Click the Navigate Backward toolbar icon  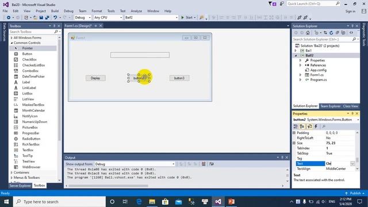click(x=9, y=18)
